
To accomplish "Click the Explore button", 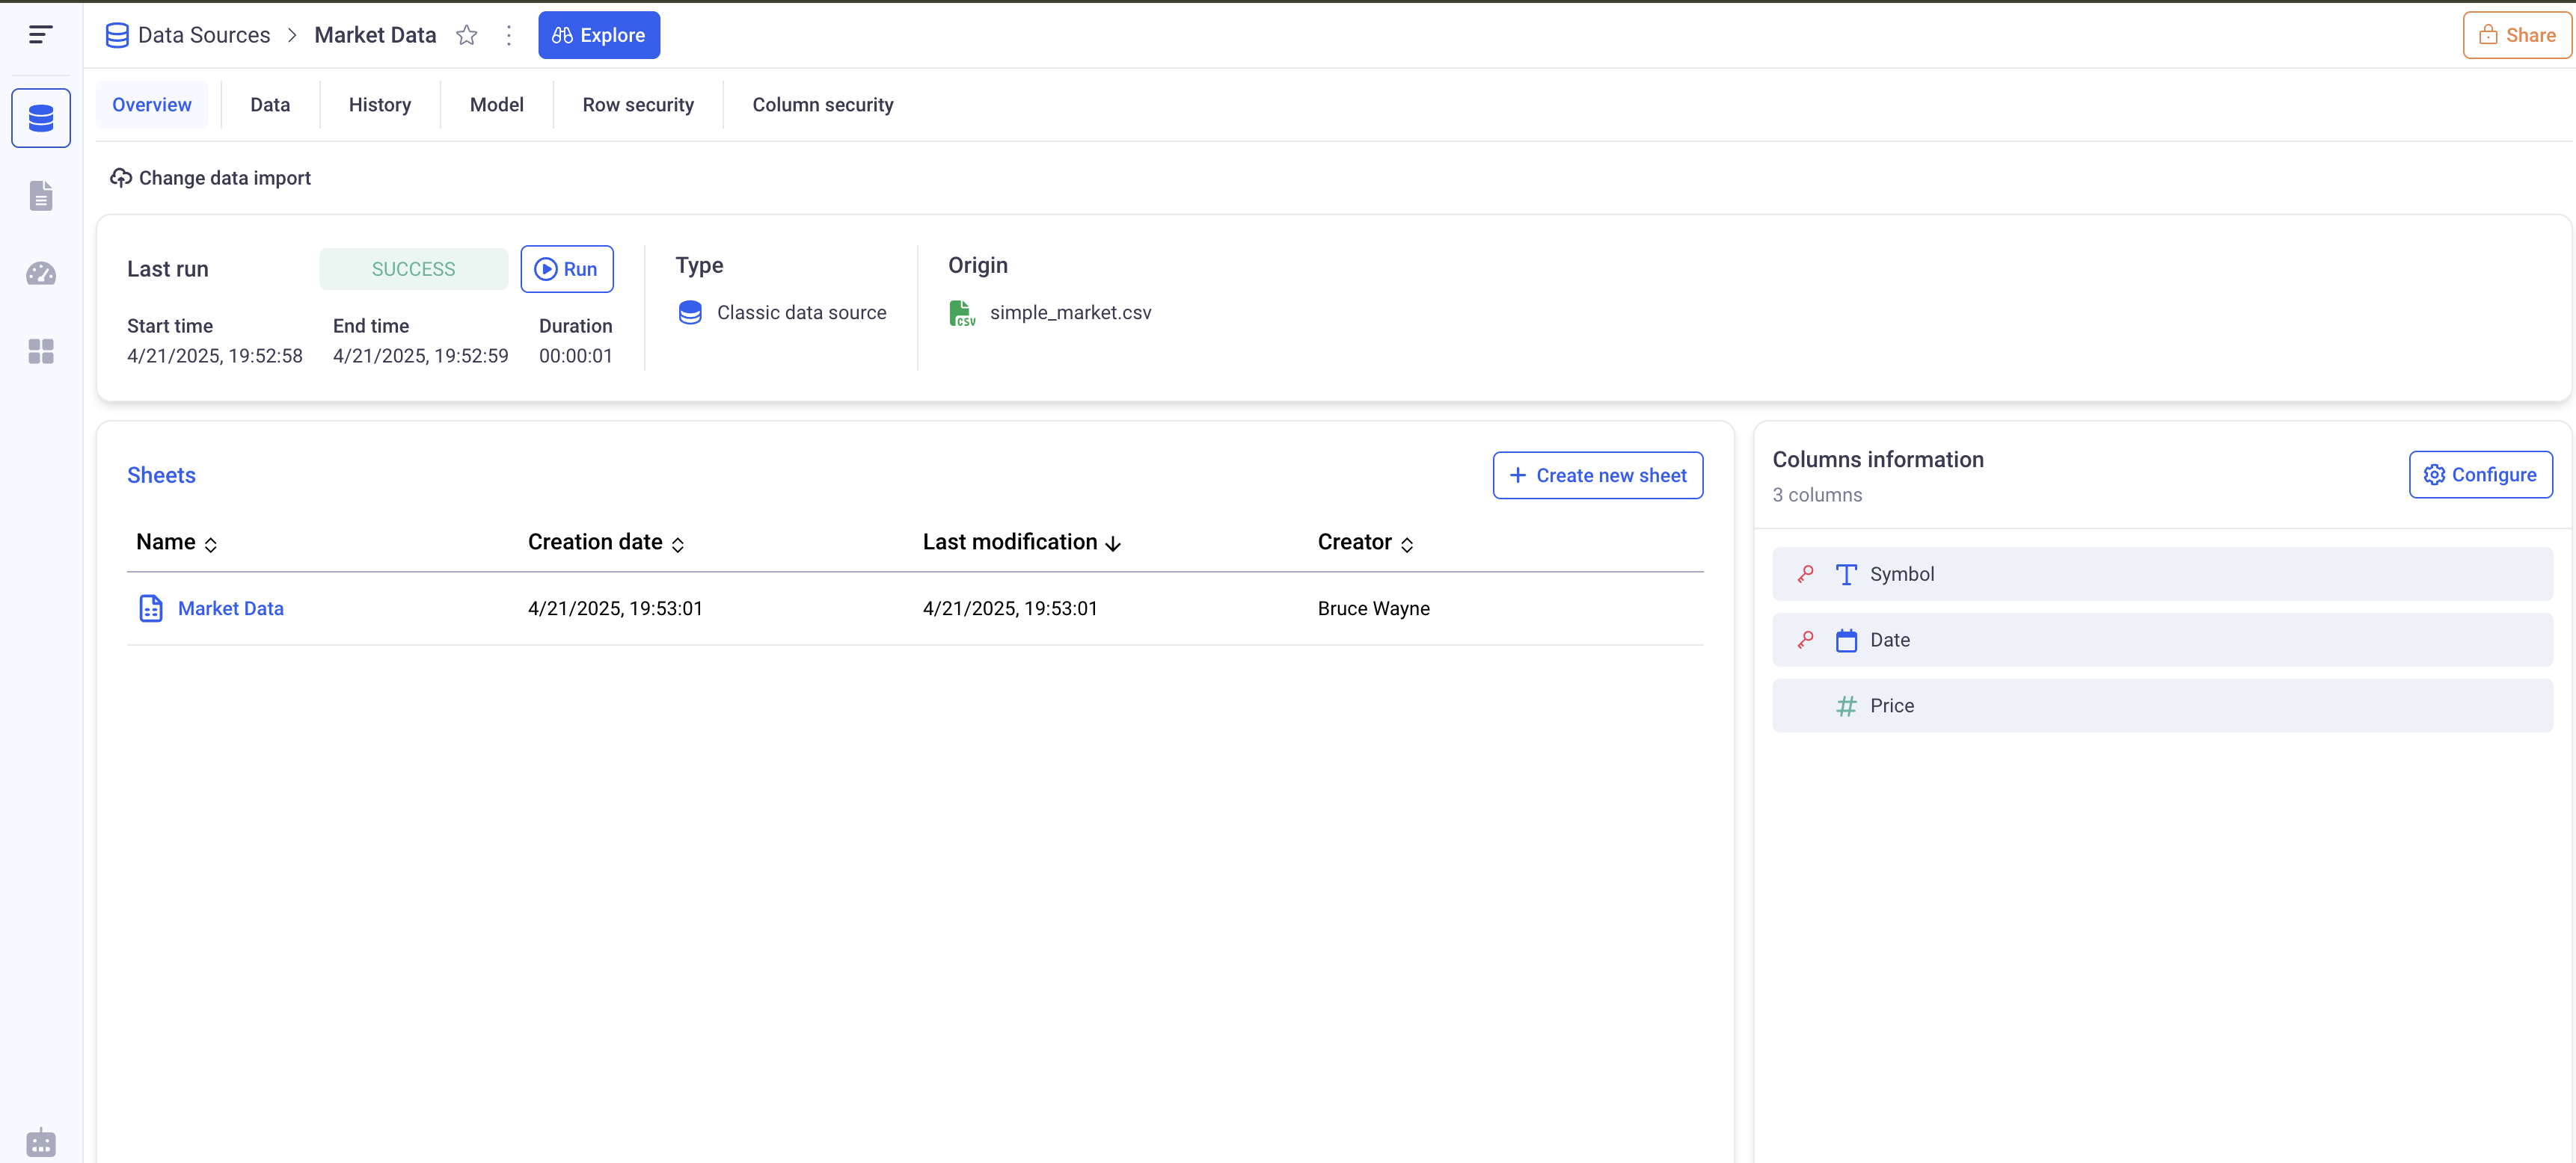I will click(x=598, y=35).
